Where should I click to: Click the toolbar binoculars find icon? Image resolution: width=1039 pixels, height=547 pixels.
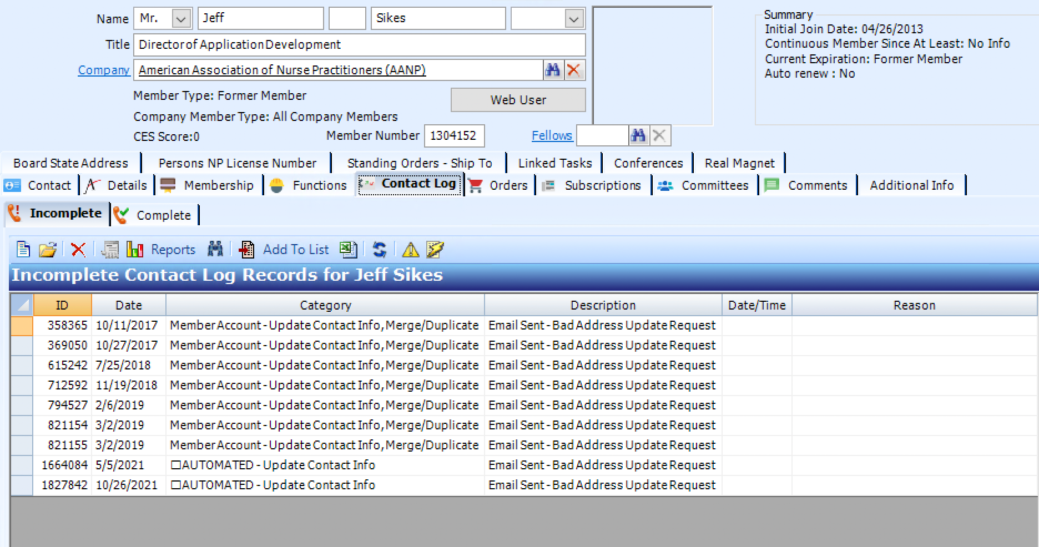click(x=215, y=249)
